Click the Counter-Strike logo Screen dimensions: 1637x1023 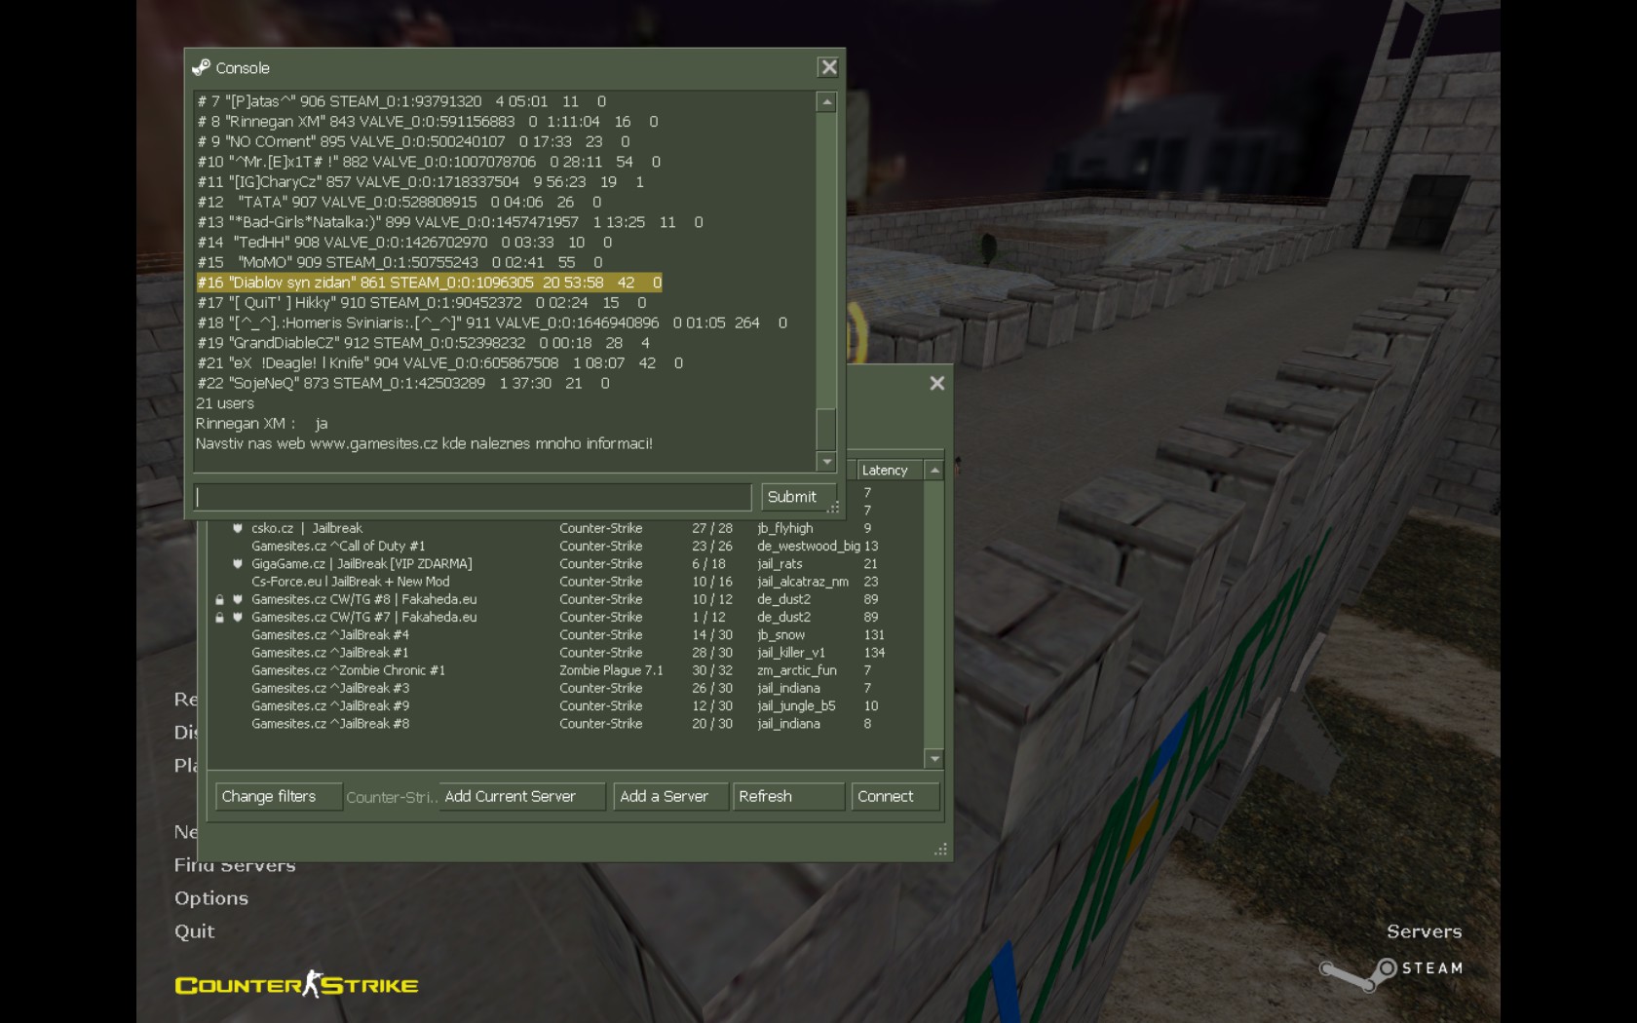click(296, 984)
